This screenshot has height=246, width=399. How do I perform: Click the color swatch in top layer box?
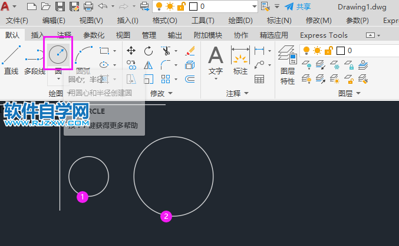(193, 6)
